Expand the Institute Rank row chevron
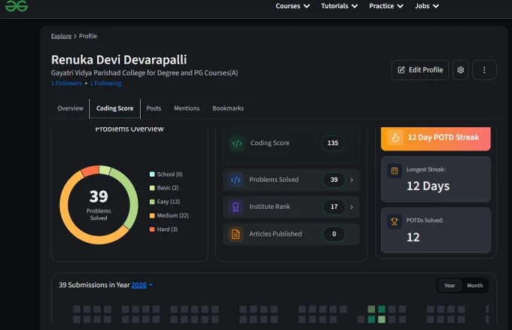The width and height of the screenshot is (512, 330). click(352, 207)
